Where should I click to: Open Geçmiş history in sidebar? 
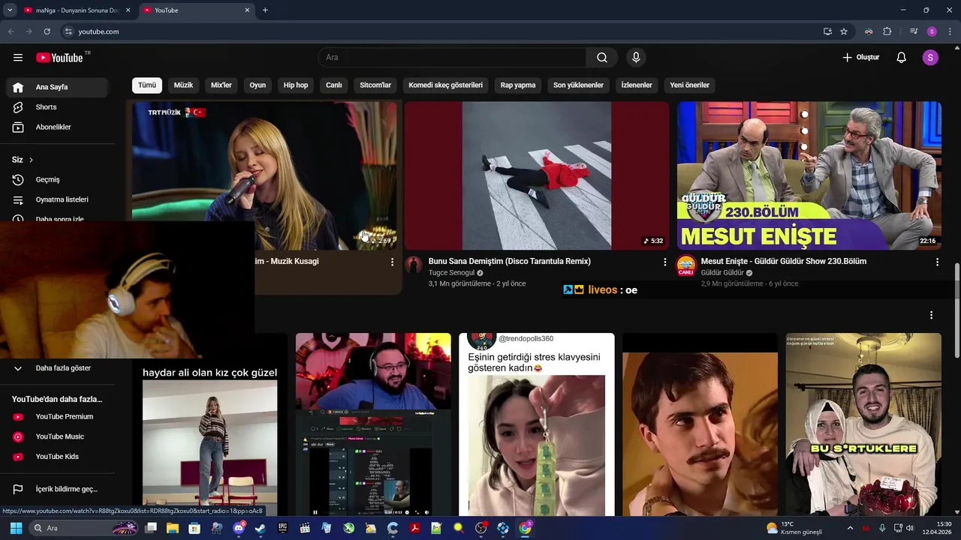(57, 180)
